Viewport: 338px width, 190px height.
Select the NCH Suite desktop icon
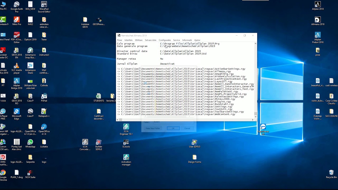pyautogui.click(x=30, y=174)
